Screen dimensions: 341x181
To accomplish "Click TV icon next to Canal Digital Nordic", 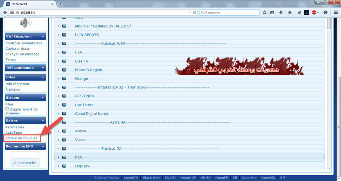I will 64,114.
